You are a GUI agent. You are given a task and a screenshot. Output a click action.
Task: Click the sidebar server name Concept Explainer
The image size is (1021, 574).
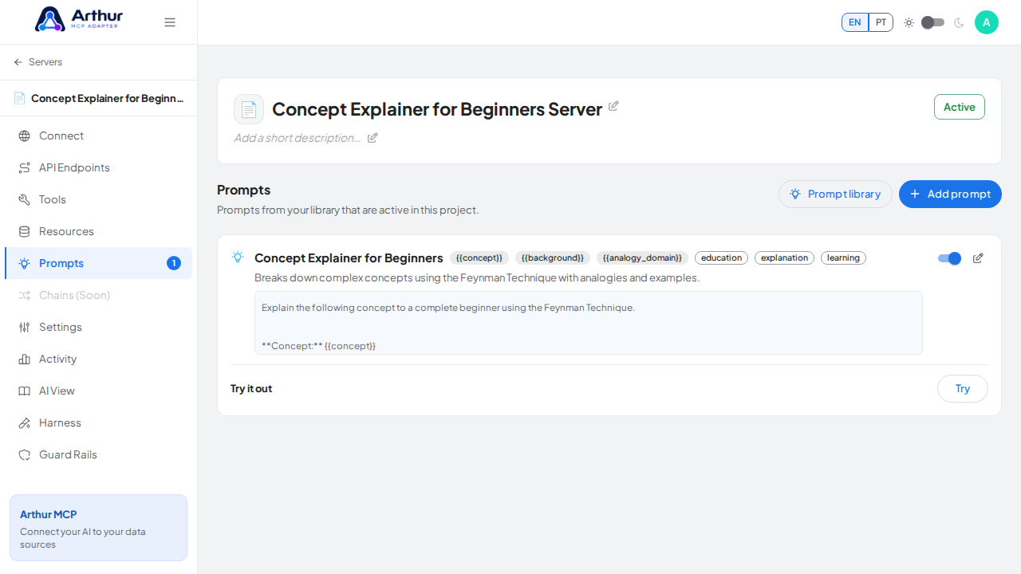(108, 98)
